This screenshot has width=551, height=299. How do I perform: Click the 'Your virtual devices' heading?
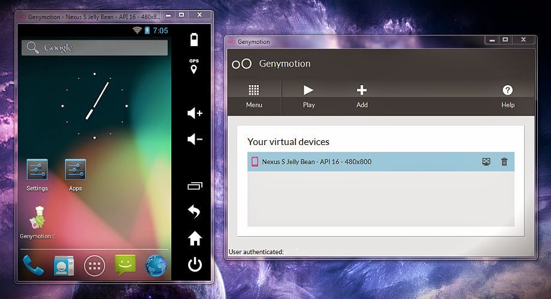pyautogui.click(x=288, y=142)
